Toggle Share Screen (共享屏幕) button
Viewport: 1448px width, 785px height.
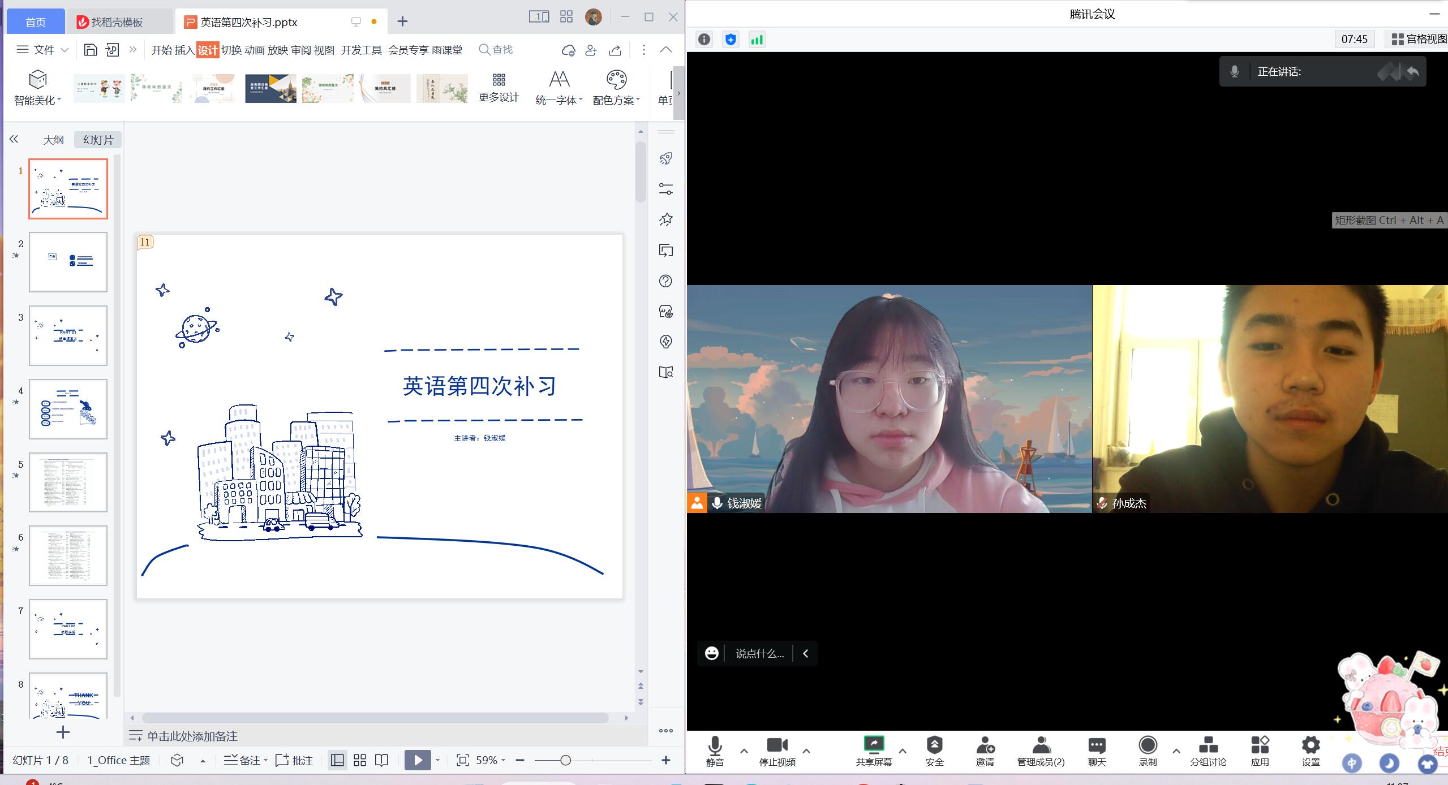click(874, 751)
